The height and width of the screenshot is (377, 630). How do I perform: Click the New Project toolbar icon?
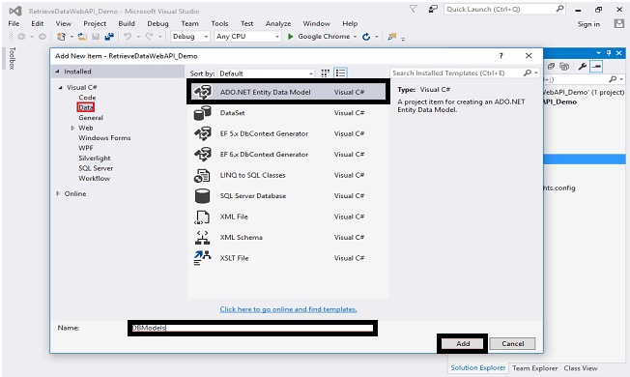(x=61, y=37)
